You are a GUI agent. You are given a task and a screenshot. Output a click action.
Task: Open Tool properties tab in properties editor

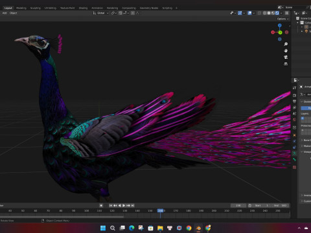(x=294, y=88)
